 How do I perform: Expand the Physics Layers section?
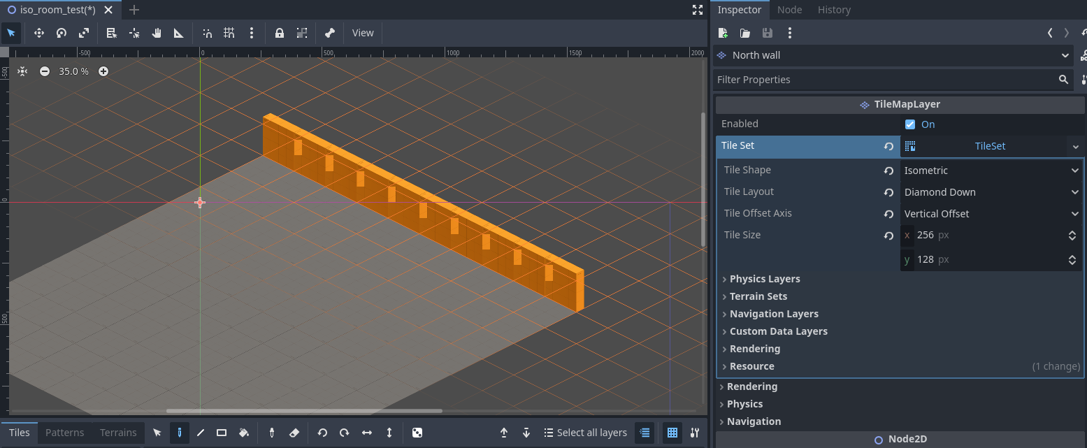coord(764,279)
